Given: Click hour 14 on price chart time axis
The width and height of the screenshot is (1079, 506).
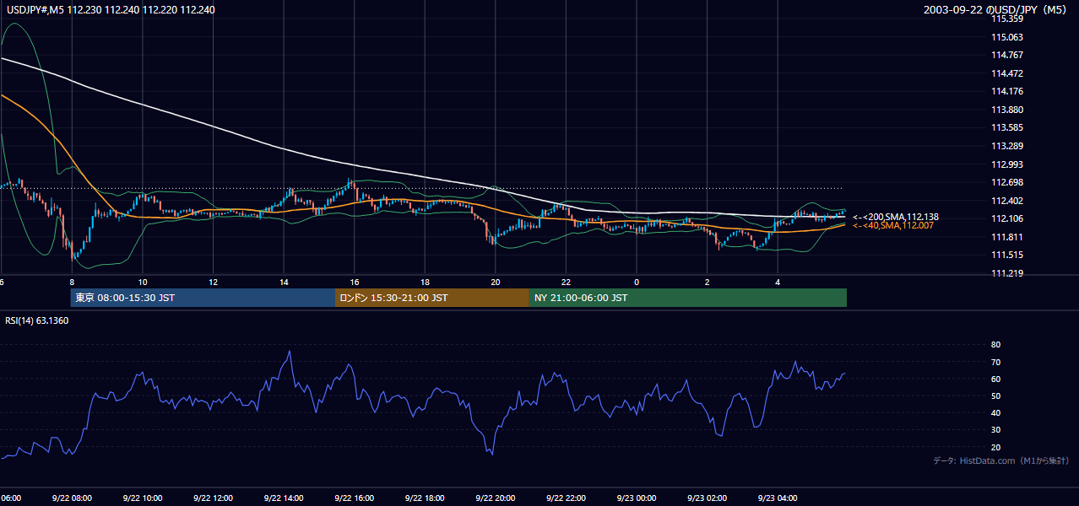Looking at the screenshot, I should coord(285,282).
